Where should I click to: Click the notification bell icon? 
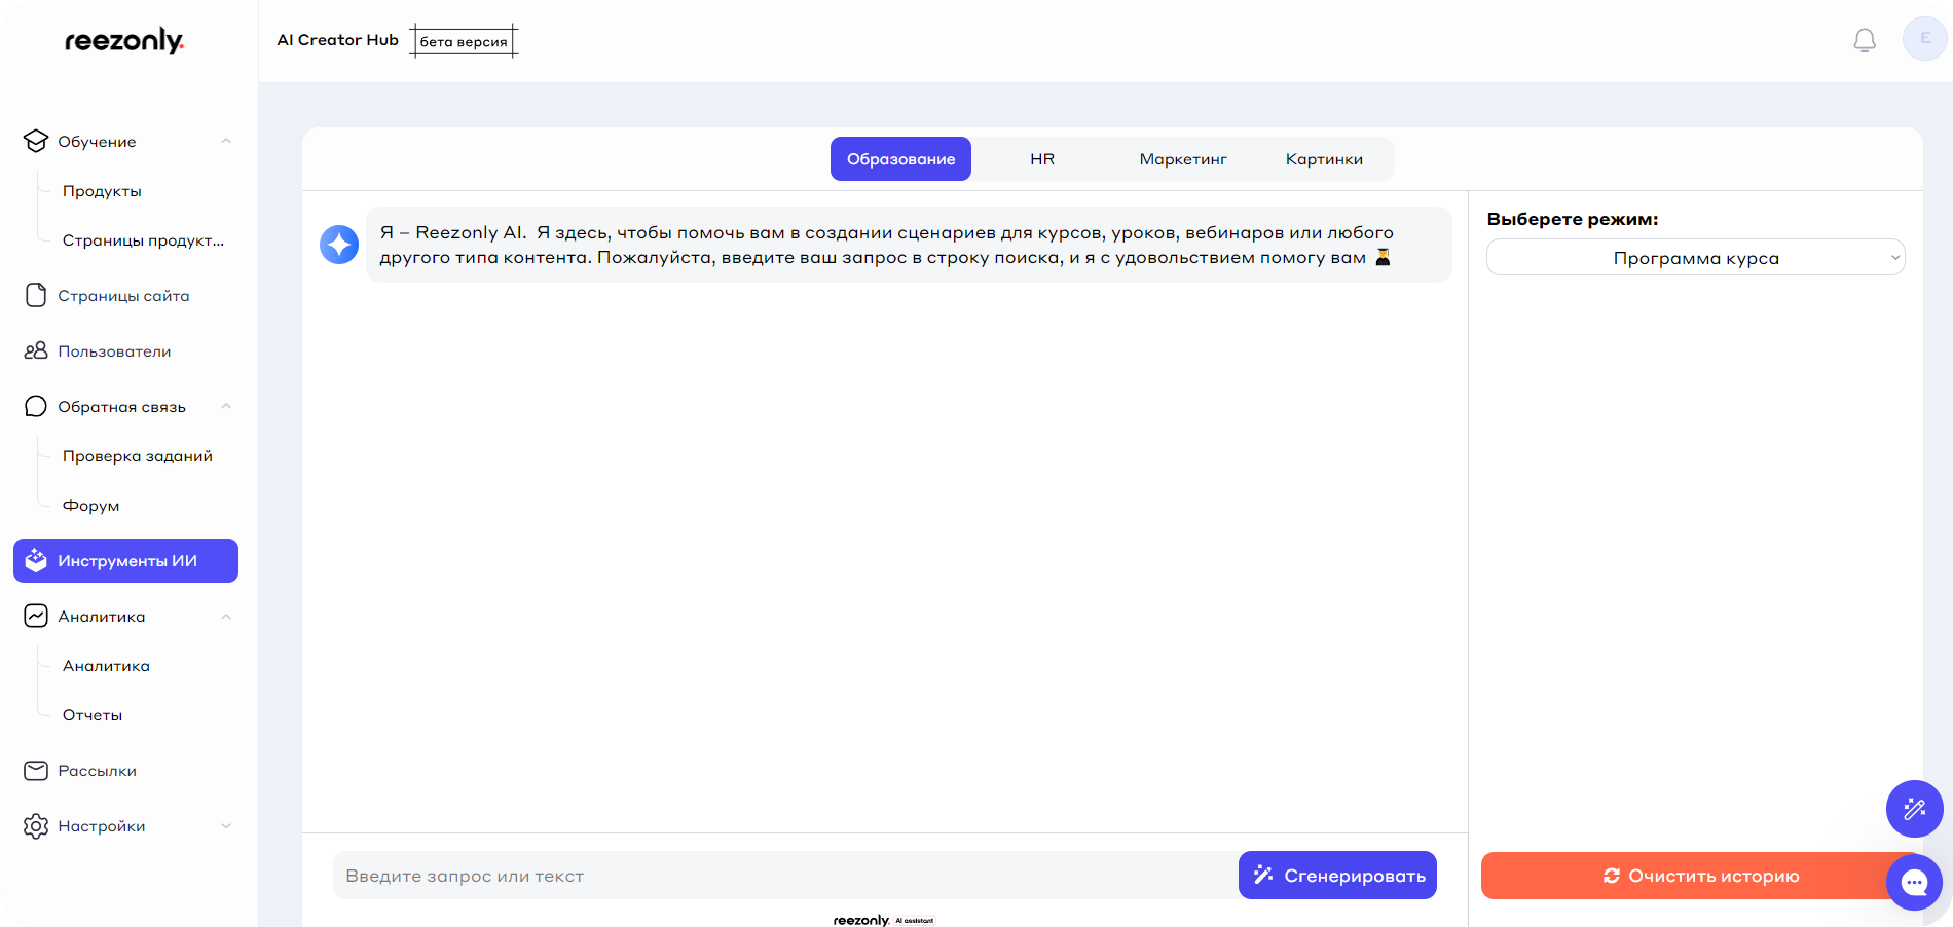[x=1864, y=40]
